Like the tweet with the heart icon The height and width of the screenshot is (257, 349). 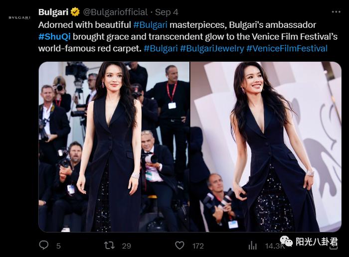[179, 246]
